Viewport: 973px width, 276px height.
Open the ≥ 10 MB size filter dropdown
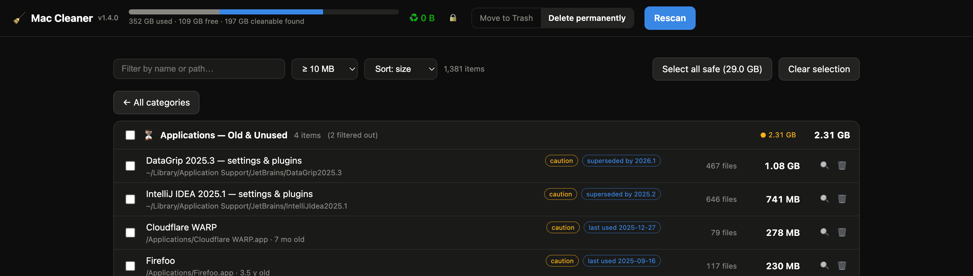(324, 69)
